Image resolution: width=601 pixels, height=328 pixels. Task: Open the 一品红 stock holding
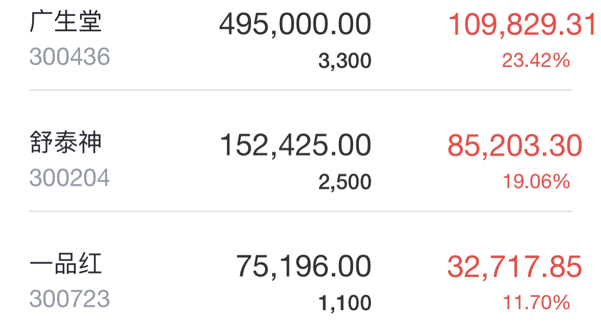click(x=66, y=264)
